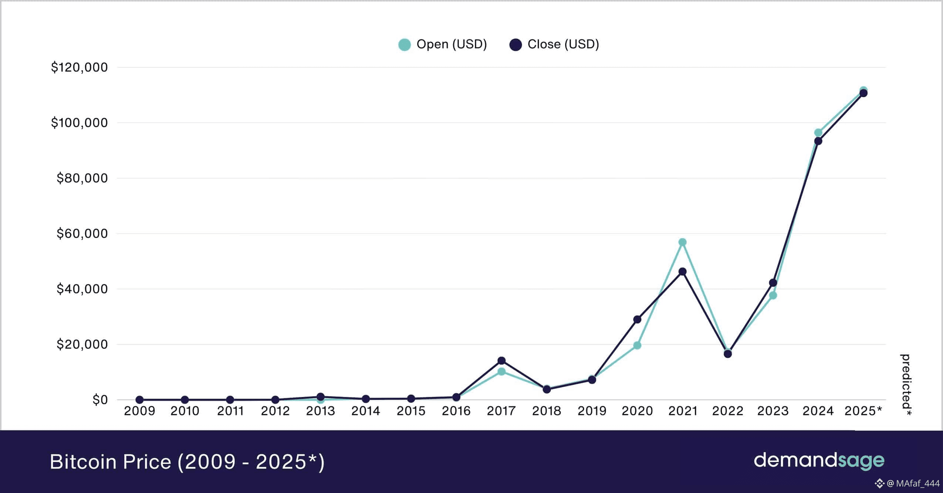This screenshot has width=943, height=493.
Task: Click the 2023 Close data point
Action: coord(773,283)
